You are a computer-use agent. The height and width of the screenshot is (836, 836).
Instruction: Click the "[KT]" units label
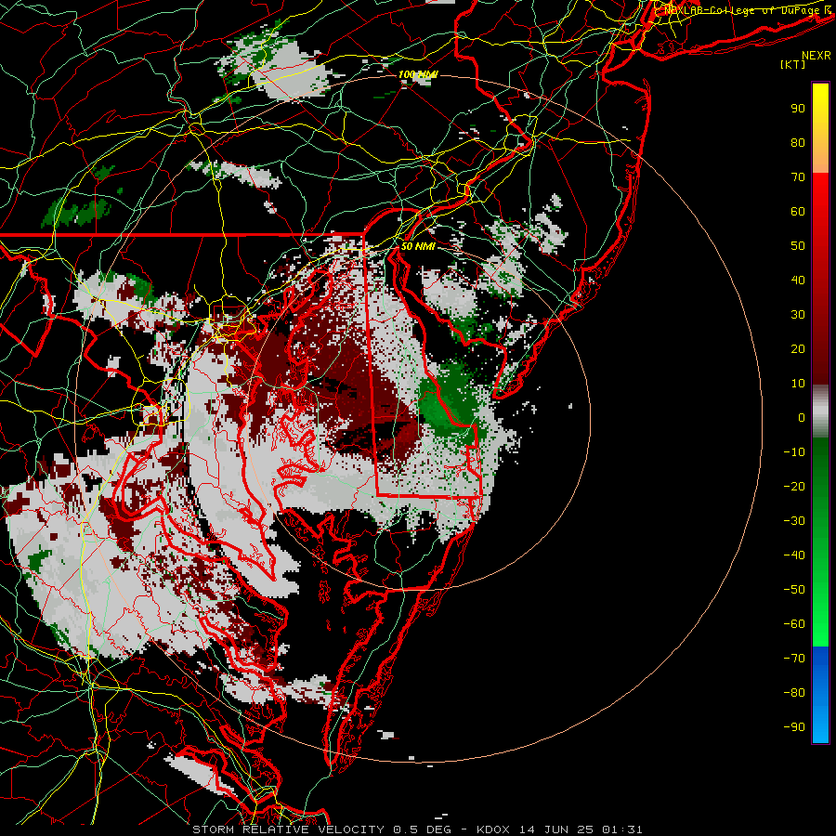click(x=792, y=64)
